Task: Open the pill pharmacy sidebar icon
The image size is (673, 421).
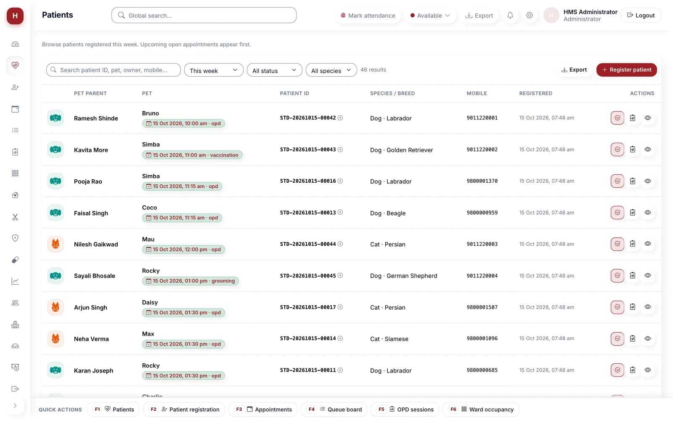Action: [15, 260]
